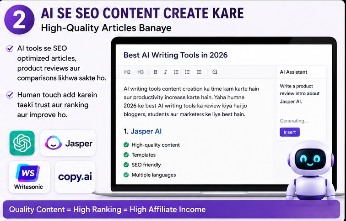Click green check beside High-quality content

tap(126, 145)
